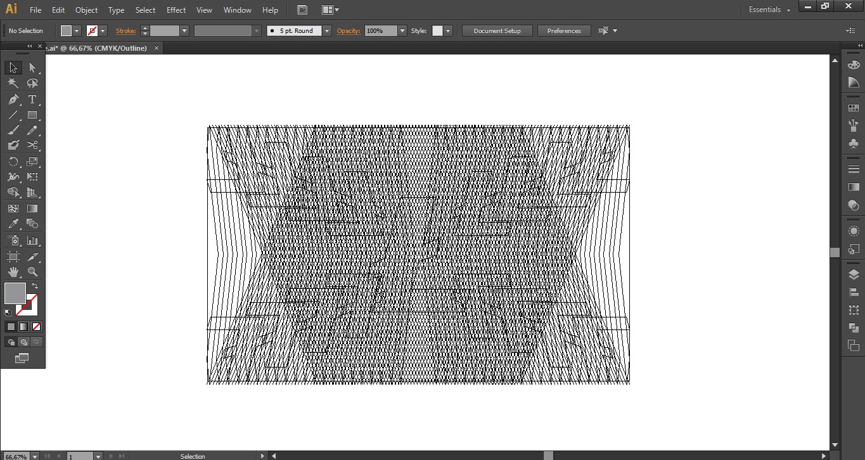The width and height of the screenshot is (865, 460).
Task: Switch to the CMYK/Outline document tab
Action: (98, 48)
